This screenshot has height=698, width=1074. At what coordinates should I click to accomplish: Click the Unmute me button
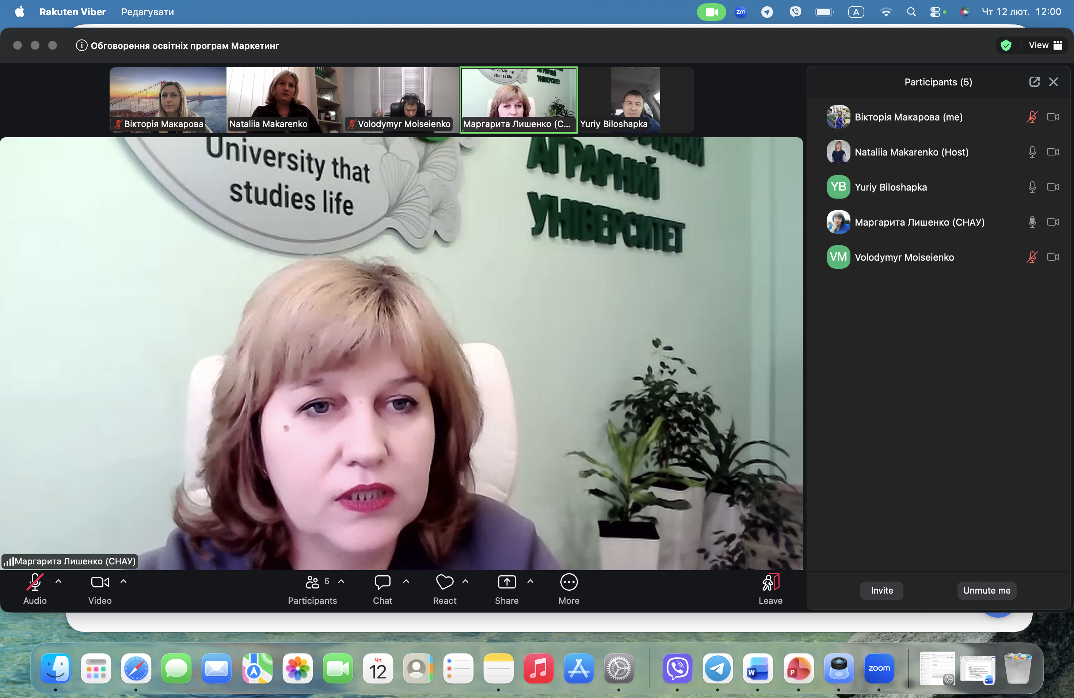(986, 590)
